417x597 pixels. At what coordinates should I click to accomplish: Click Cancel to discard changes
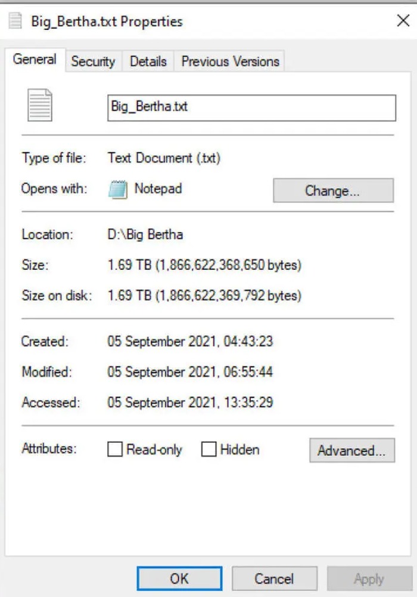click(x=274, y=578)
